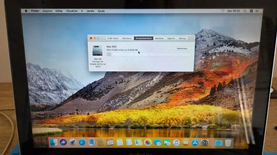This screenshot has width=277, height=155.
Task: Open Messages blue bubble in Dock
Action: (x=157, y=143)
